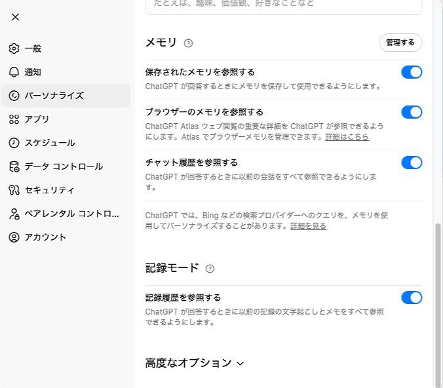Click the settings panel vertical scrollbar
This screenshot has width=443, height=388.
[x=438, y=301]
